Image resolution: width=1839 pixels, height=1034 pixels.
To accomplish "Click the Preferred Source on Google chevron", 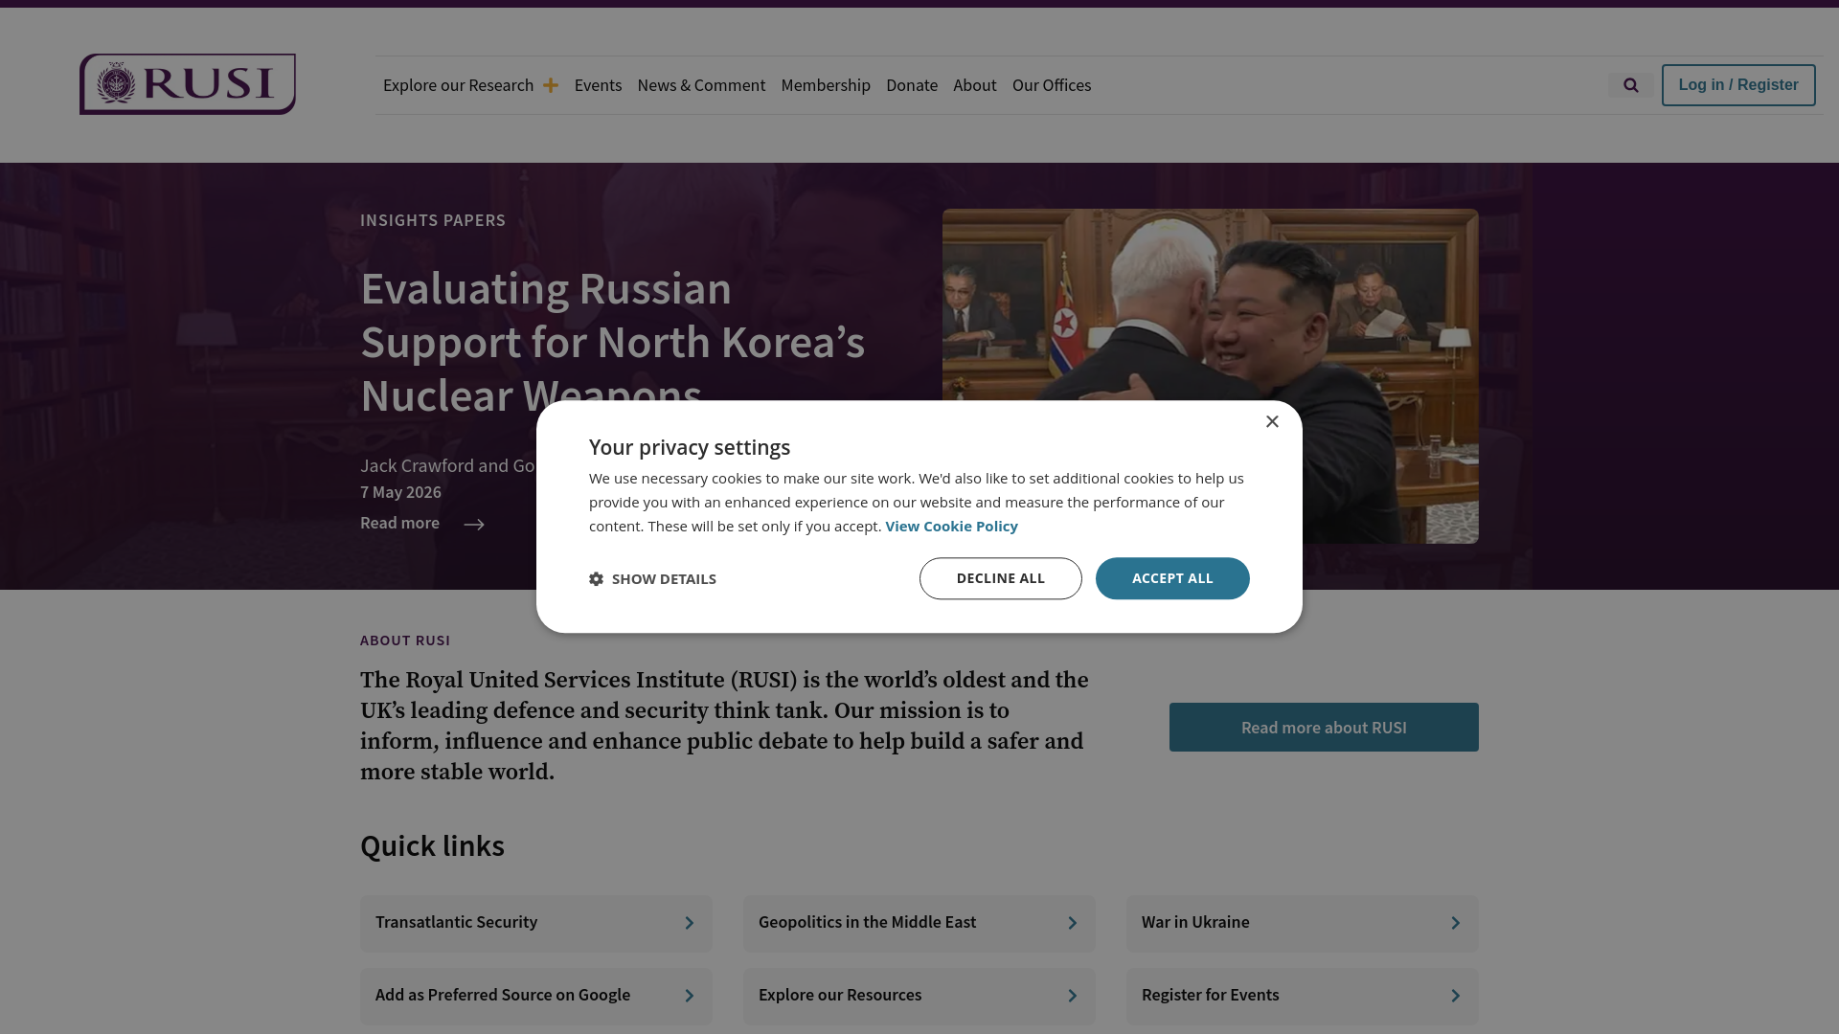I will tap(689, 996).
